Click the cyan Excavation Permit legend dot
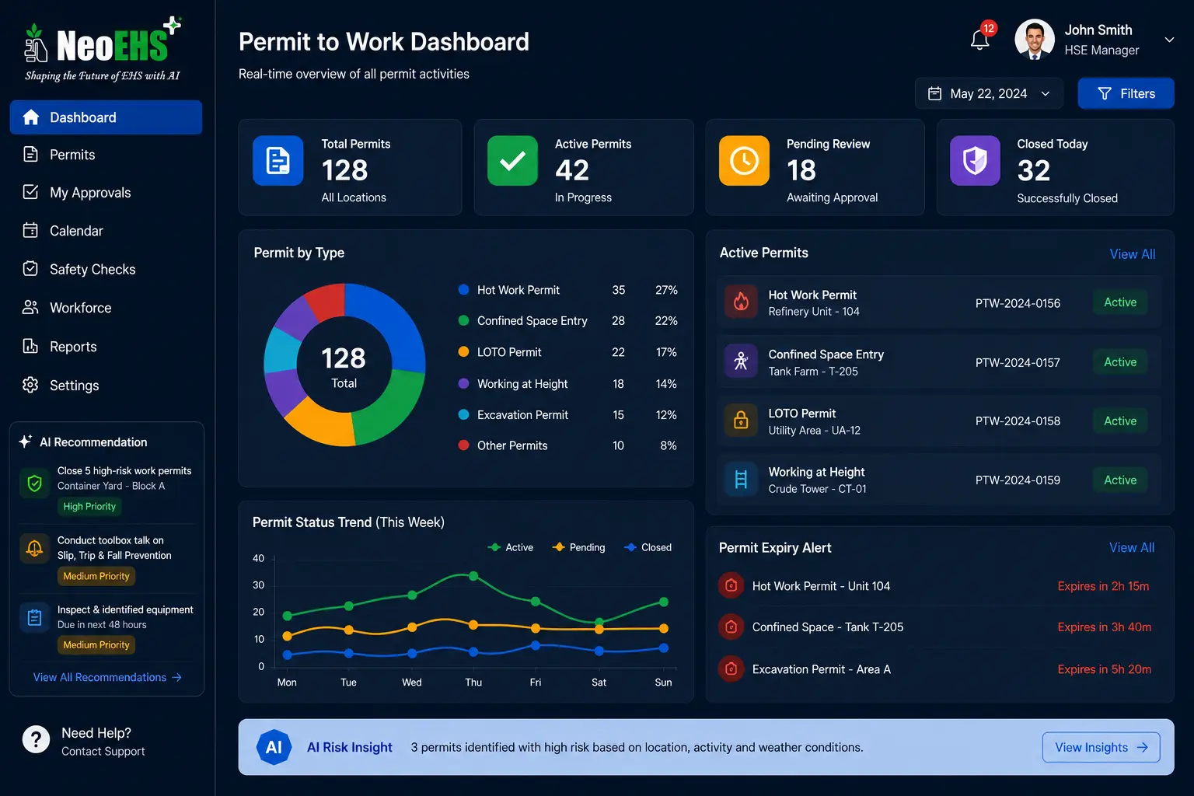 click(x=463, y=414)
